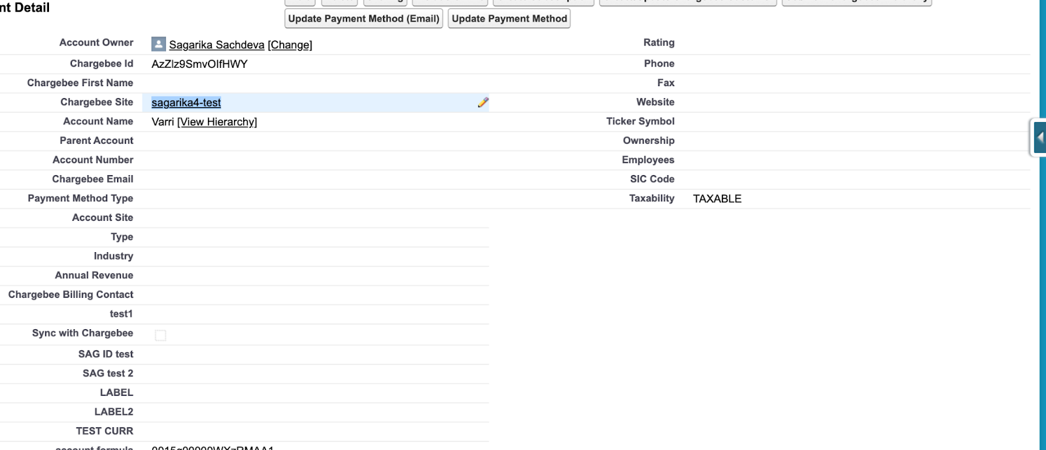Click the empty Annual Revenue field
Image resolution: width=1046 pixels, height=450 pixels.
314,276
